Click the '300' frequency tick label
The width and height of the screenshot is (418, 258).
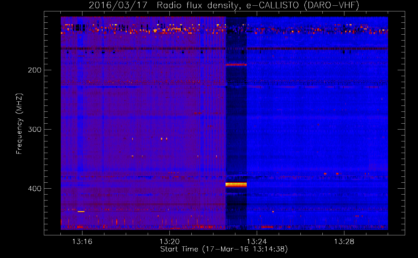tap(35, 129)
